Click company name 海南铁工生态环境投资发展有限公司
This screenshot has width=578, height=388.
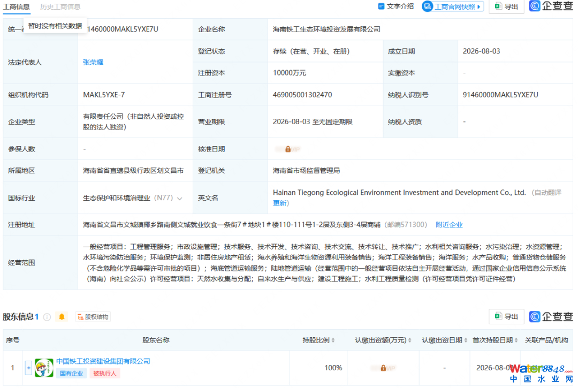[326, 29]
